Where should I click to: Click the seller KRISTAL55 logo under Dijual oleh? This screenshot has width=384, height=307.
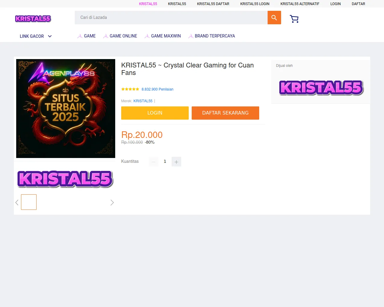click(x=321, y=88)
